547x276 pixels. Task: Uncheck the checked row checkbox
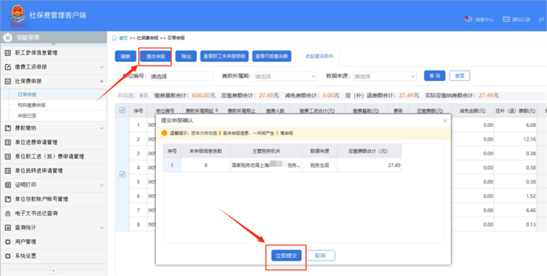point(122,174)
